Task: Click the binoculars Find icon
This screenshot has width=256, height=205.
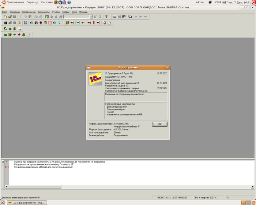Action: tap(61, 17)
